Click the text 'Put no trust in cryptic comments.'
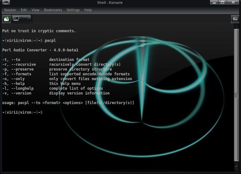The image size is (241, 174). [39, 31]
